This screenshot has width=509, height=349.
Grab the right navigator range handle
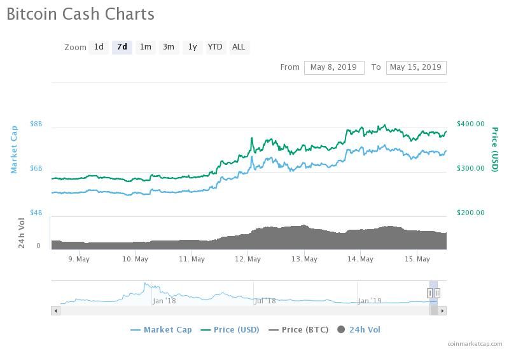click(x=437, y=293)
